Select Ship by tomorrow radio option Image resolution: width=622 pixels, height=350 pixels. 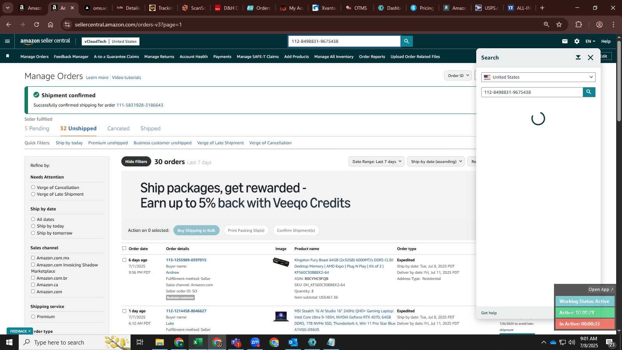tap(33, 233)
